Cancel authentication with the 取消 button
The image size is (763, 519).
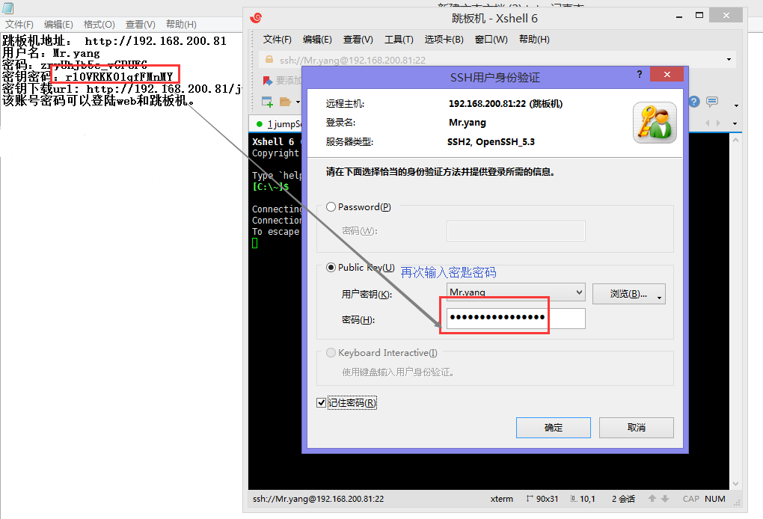tap(637, 428)
